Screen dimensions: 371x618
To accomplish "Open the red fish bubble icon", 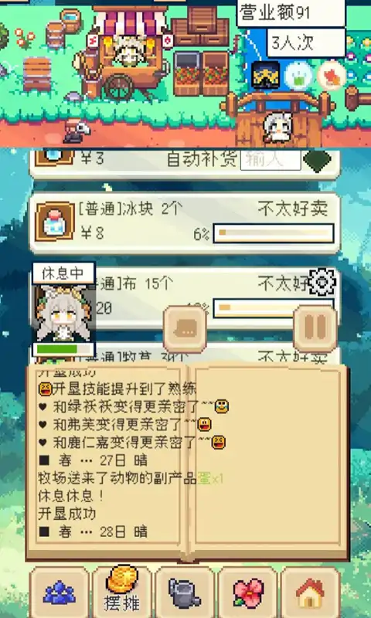I will 332,75.
